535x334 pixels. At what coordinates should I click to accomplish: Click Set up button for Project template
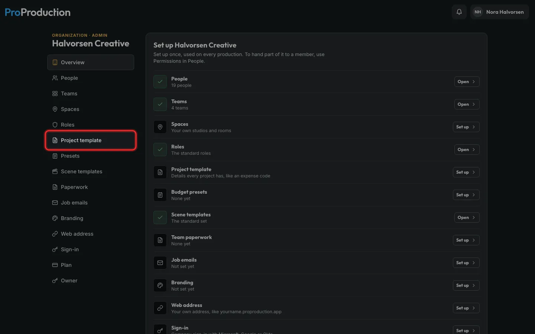click(466, 172)
